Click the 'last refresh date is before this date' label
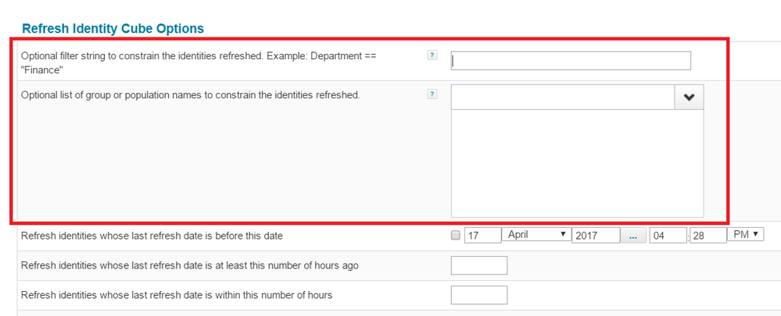This screenshot has width=781, height=316. (152, 236)
